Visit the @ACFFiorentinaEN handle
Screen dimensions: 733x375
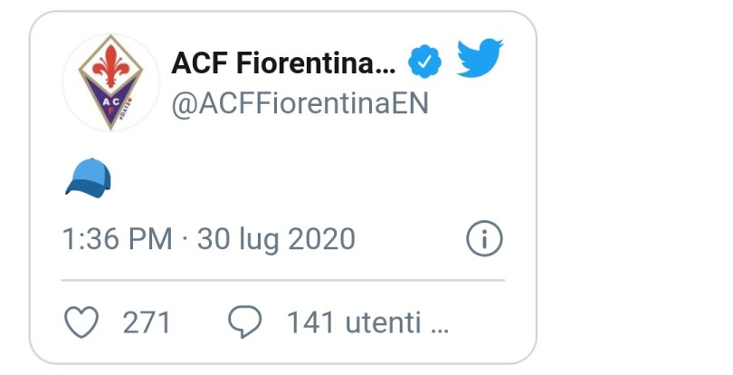coord(300,104)
